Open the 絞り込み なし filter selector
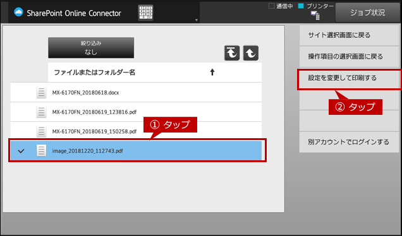The image size is (402, 236). [x=91, y=47]
